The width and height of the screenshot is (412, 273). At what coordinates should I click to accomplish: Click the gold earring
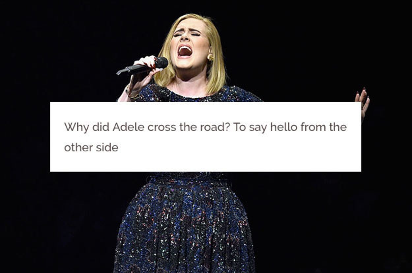click(210, 57)
